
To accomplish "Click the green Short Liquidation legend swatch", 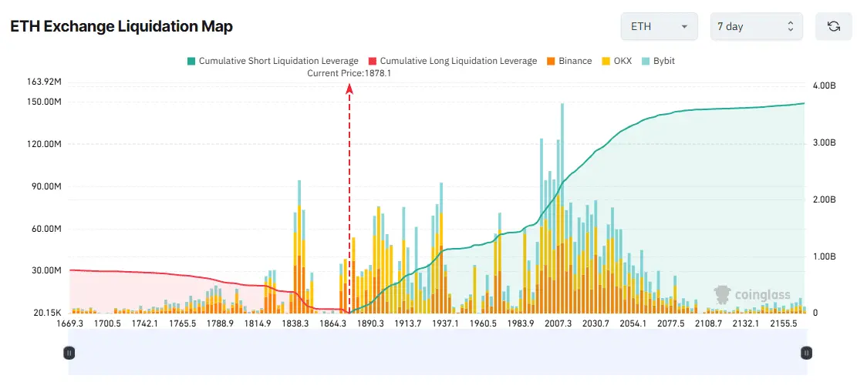I will coord(191,61).
